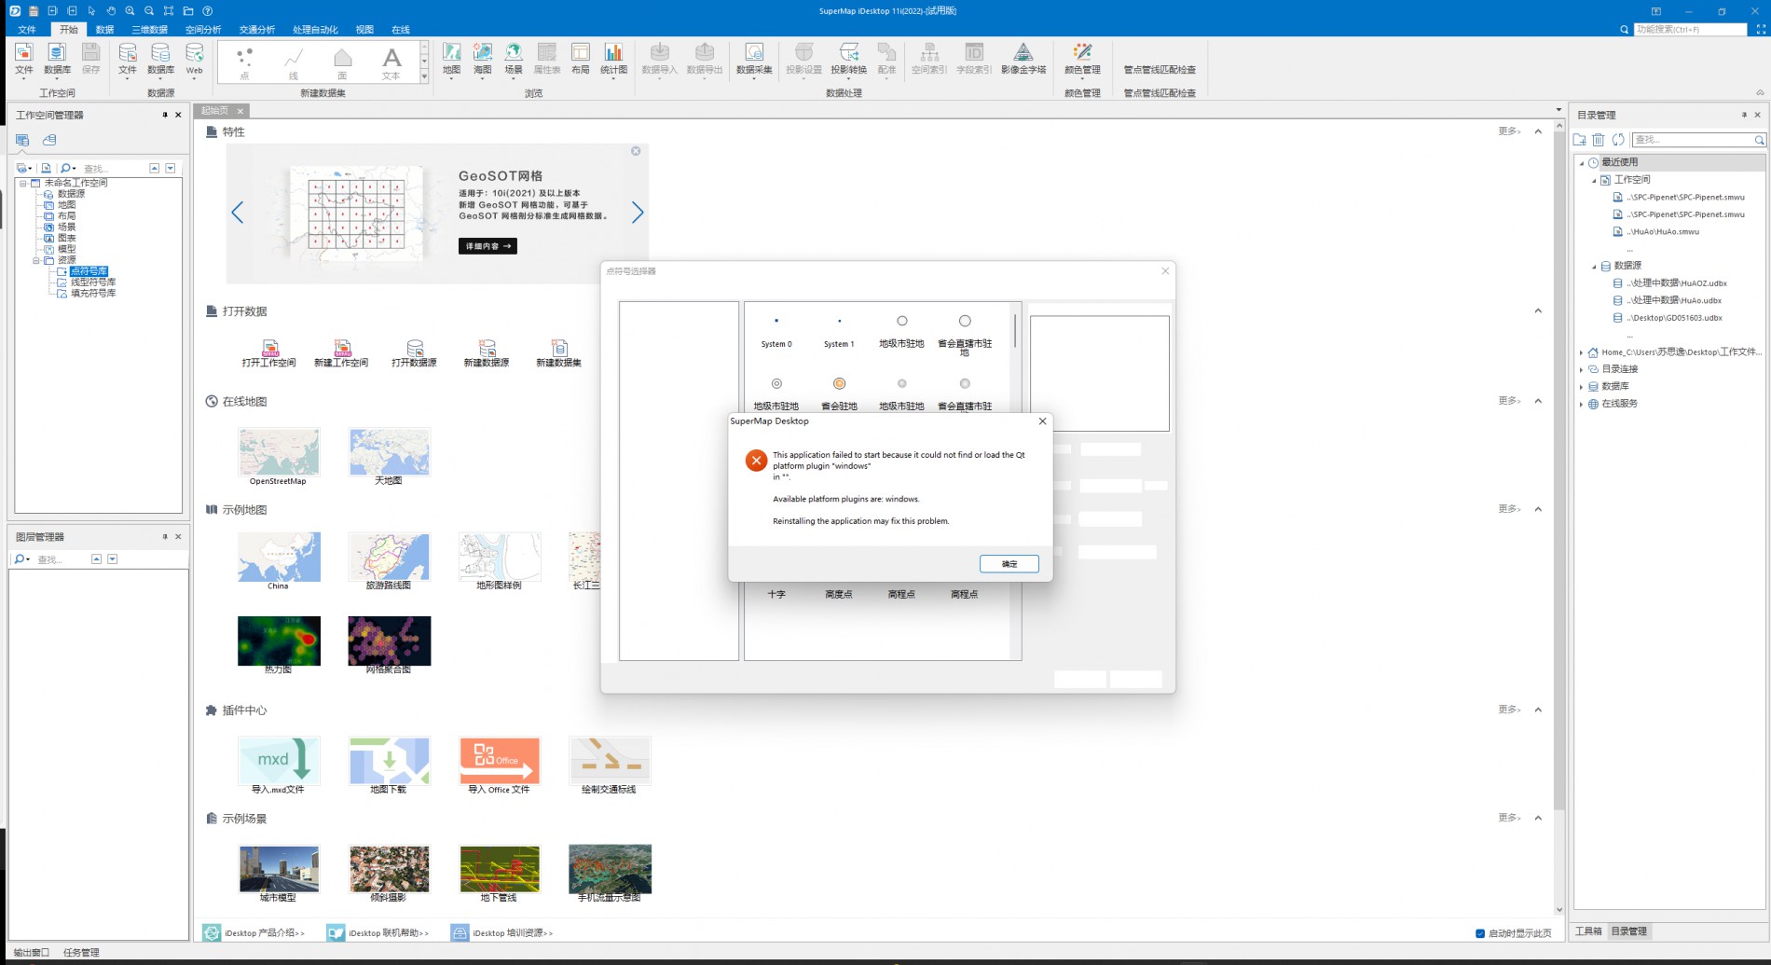Viewport: 1771px width, 965px height.
Task: Pin the 工作空间管理器 panel
Action: click(x=165, y=115)
